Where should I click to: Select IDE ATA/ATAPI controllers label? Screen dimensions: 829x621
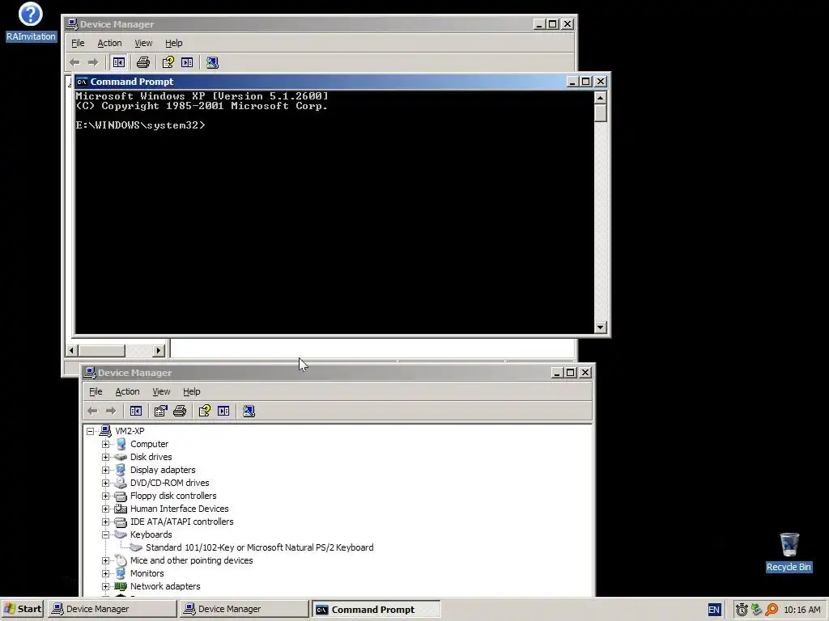pyautogui.click(x=182, y=522)
